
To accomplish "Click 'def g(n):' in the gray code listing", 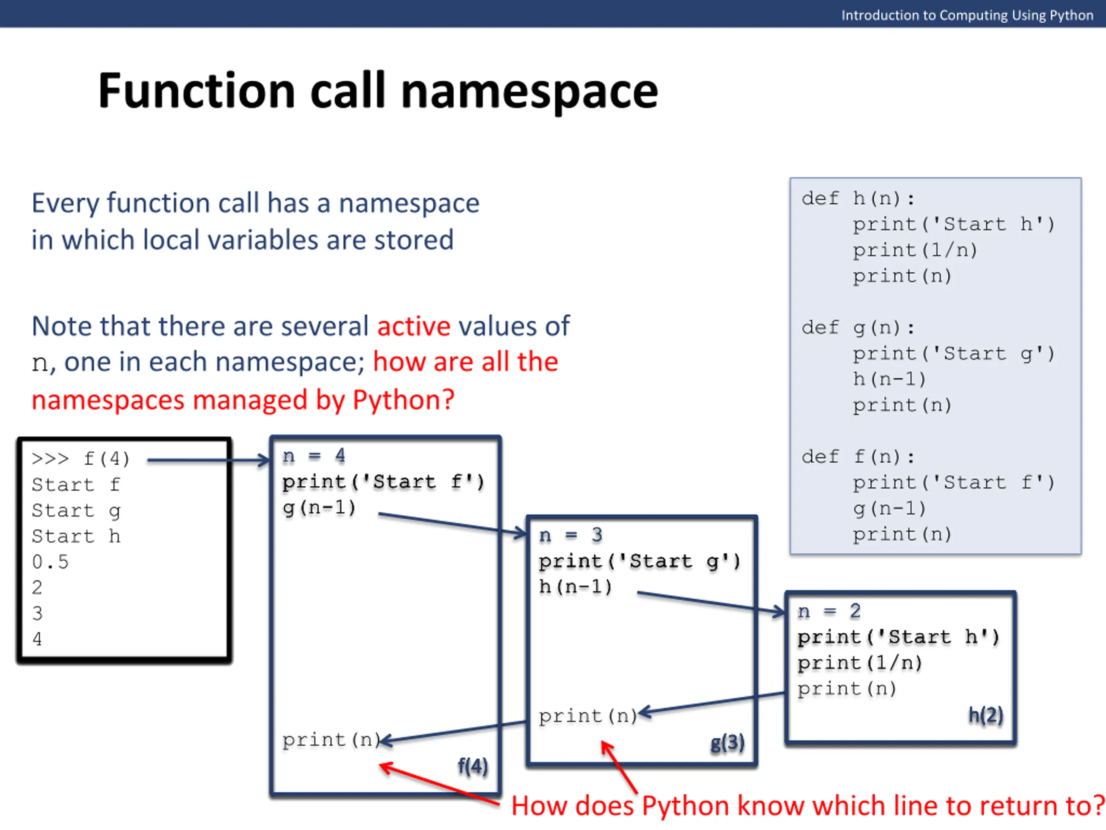I will [x=858, y=329].
